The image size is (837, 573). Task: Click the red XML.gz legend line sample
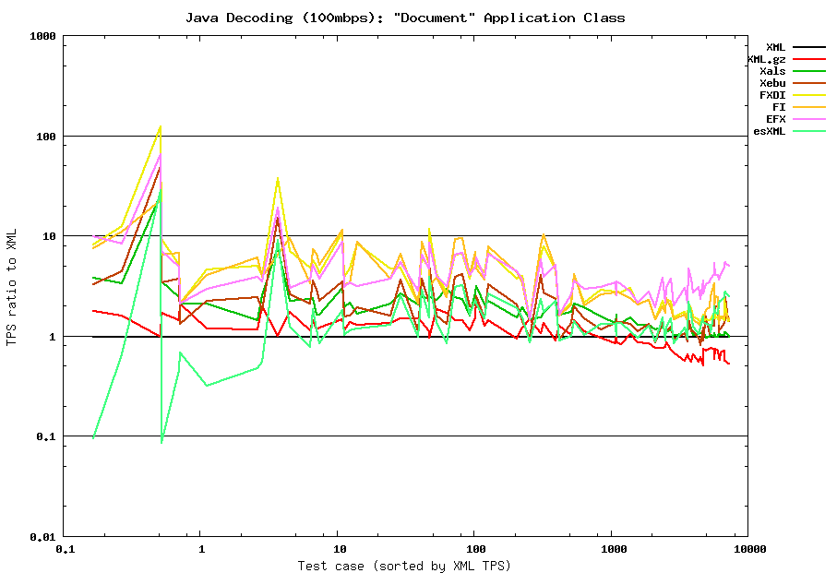point(809,59)
